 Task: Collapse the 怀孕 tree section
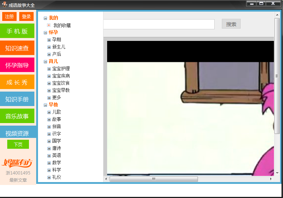(x=45, y=33)
